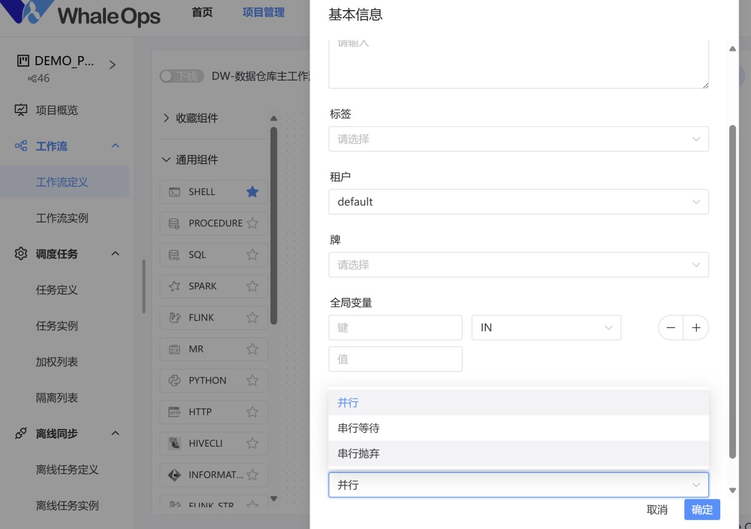Open the 标签 label dropdown
The width and height of the screenshot is (751, 529).
click(x=518, y=139)
